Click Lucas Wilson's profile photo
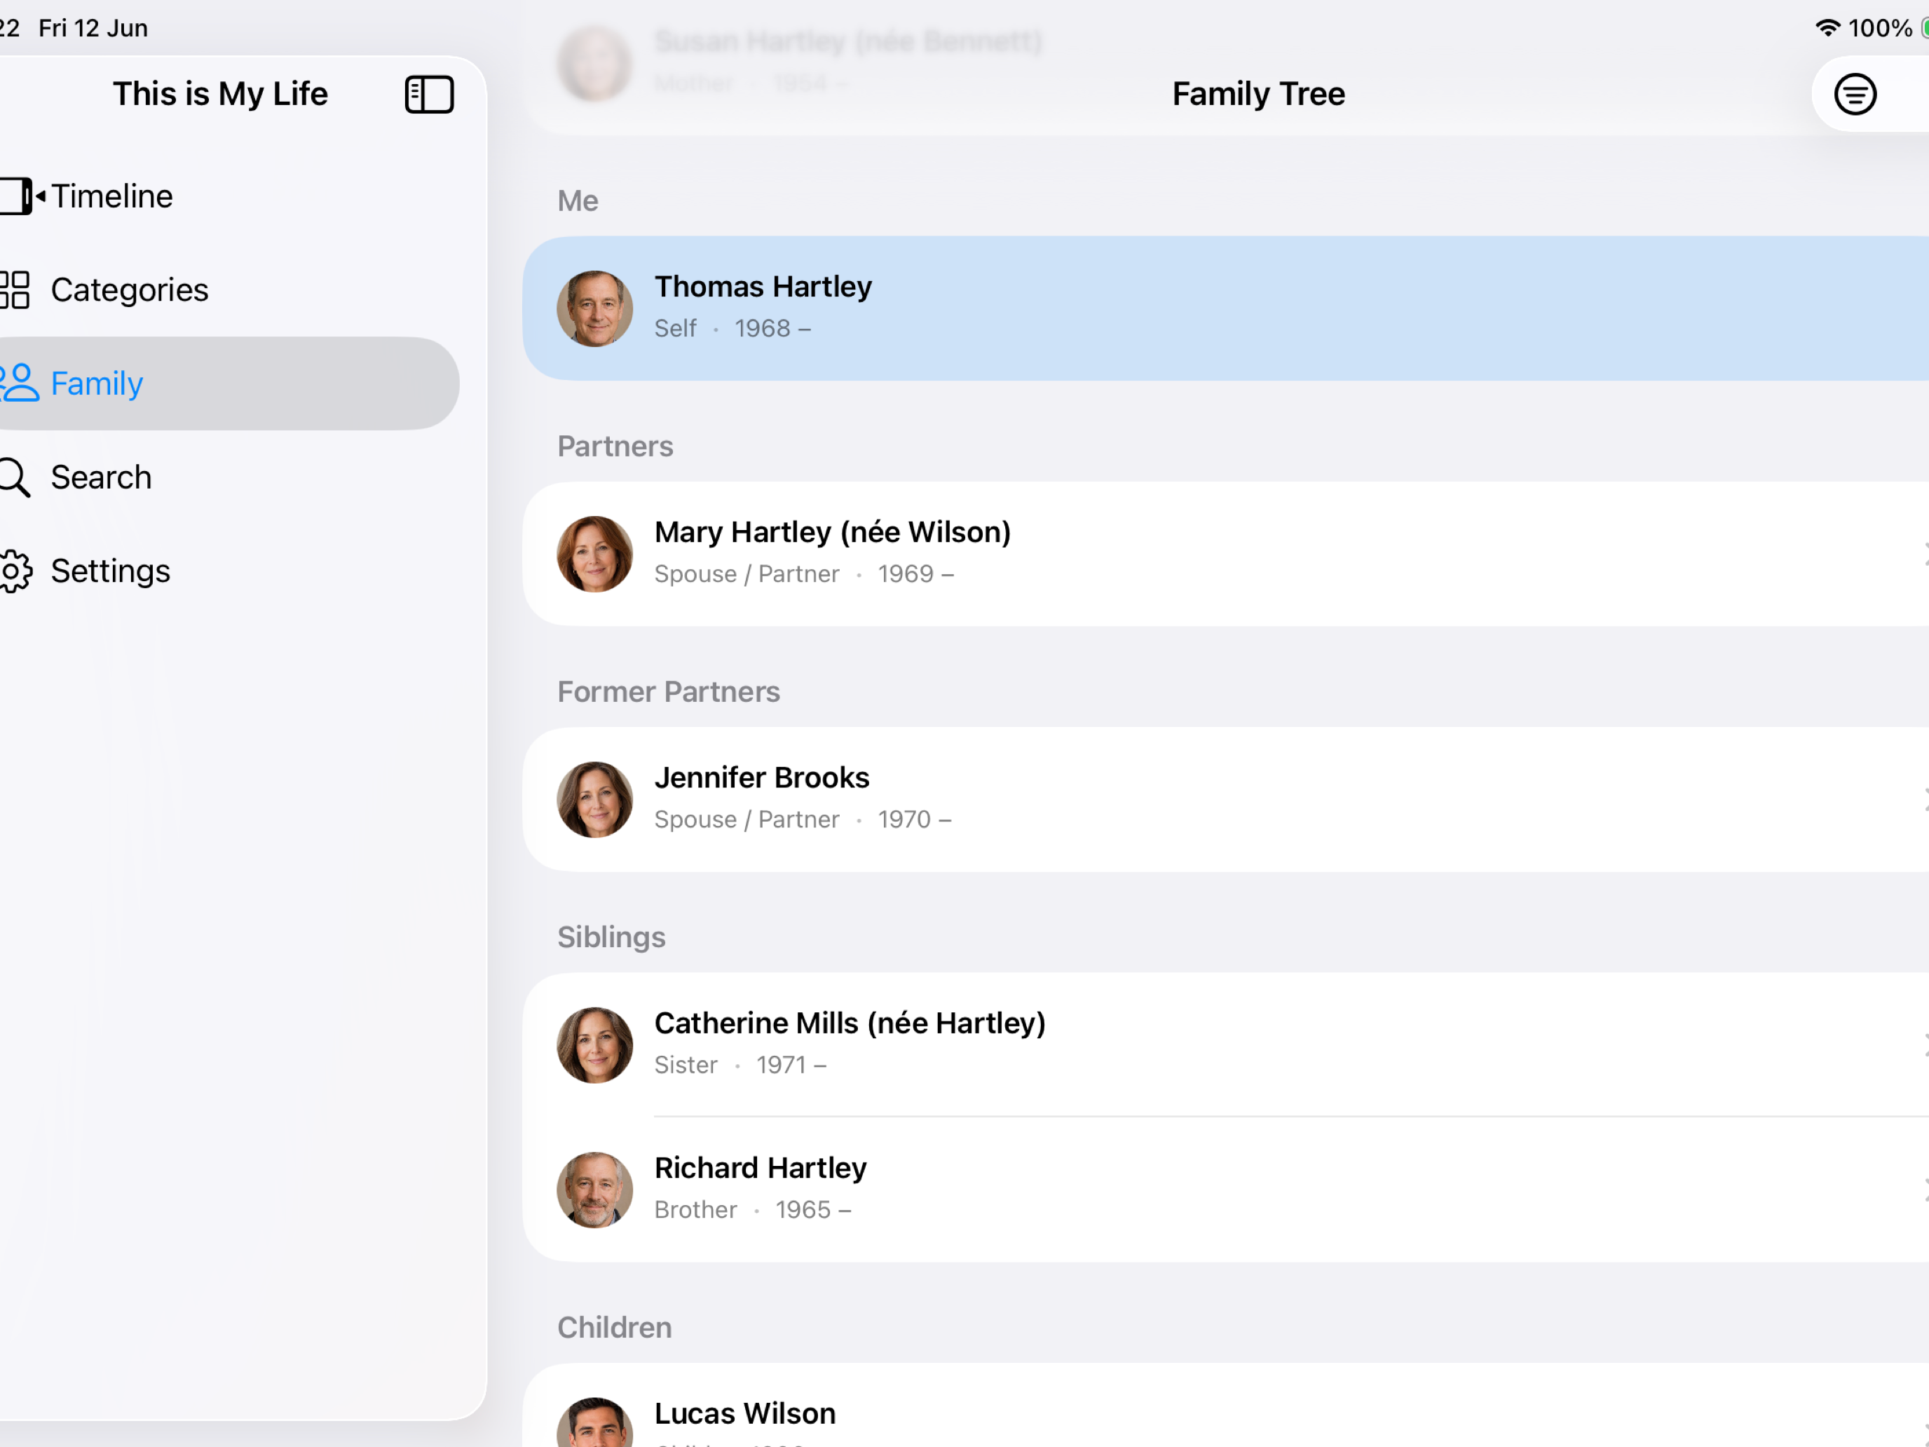Image resolution: width=1929 pixels, height=1447 pixels. click(x=594, y=1422)
